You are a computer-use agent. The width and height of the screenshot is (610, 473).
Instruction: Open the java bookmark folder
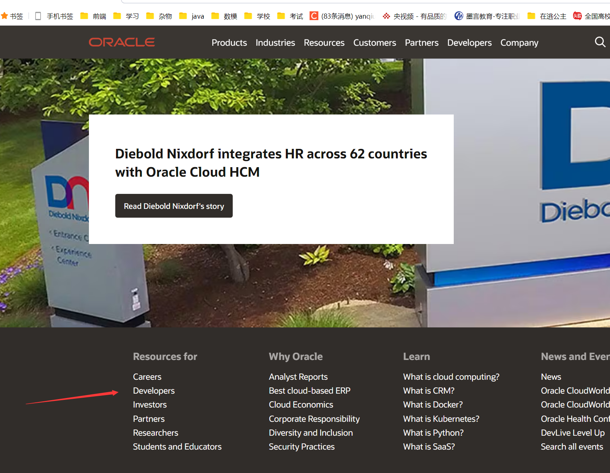click(x=192, y=16)
